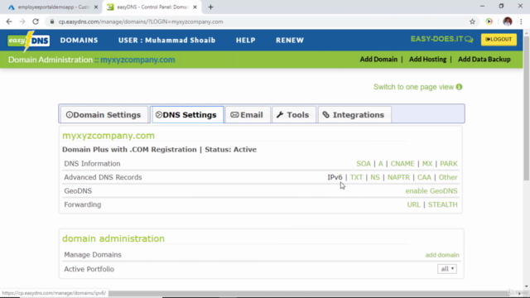
Task: Open the Chrome three-dot menu
Action: pos(521,22)
